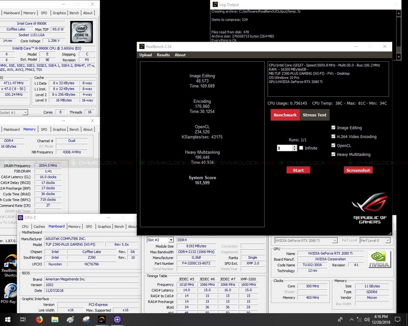The height and width of the screenshot is (326, 408).
Task: Enable the Infinite runs checkbox
Action: [x=301, y=148]
